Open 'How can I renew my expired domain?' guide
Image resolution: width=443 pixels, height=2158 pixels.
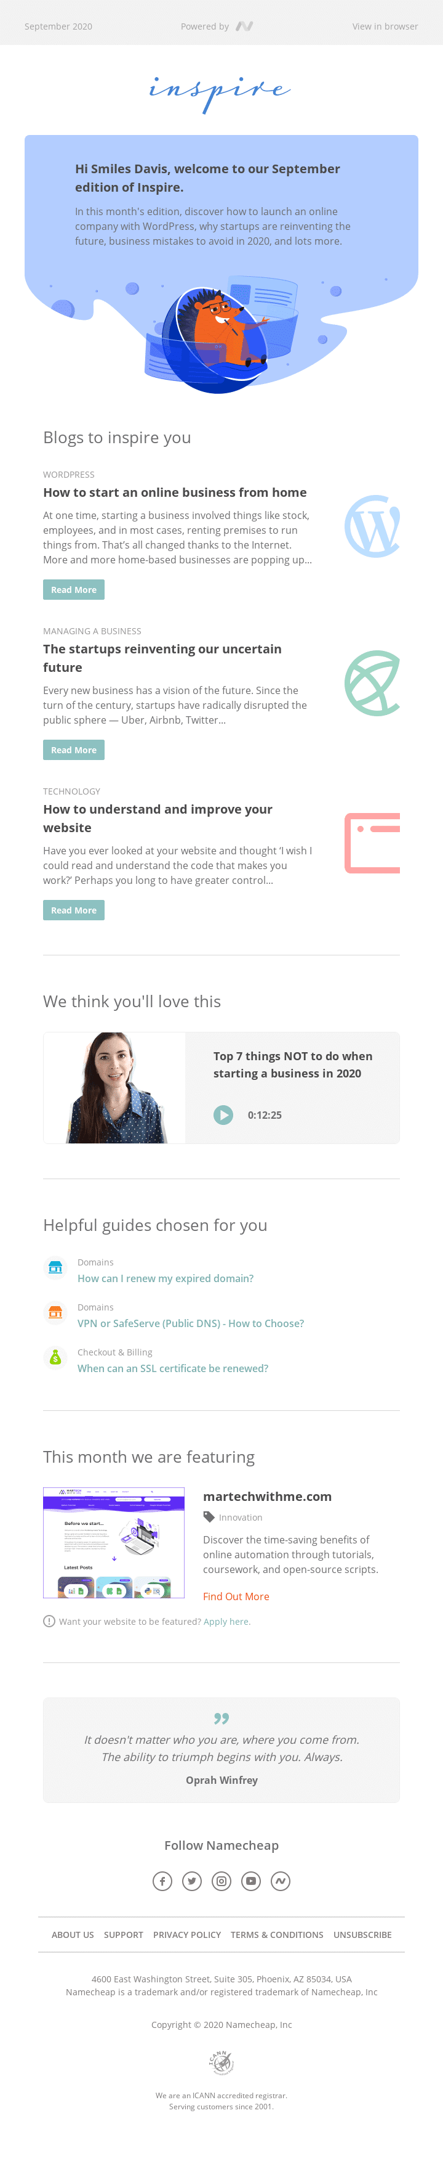pos(166,1278)
